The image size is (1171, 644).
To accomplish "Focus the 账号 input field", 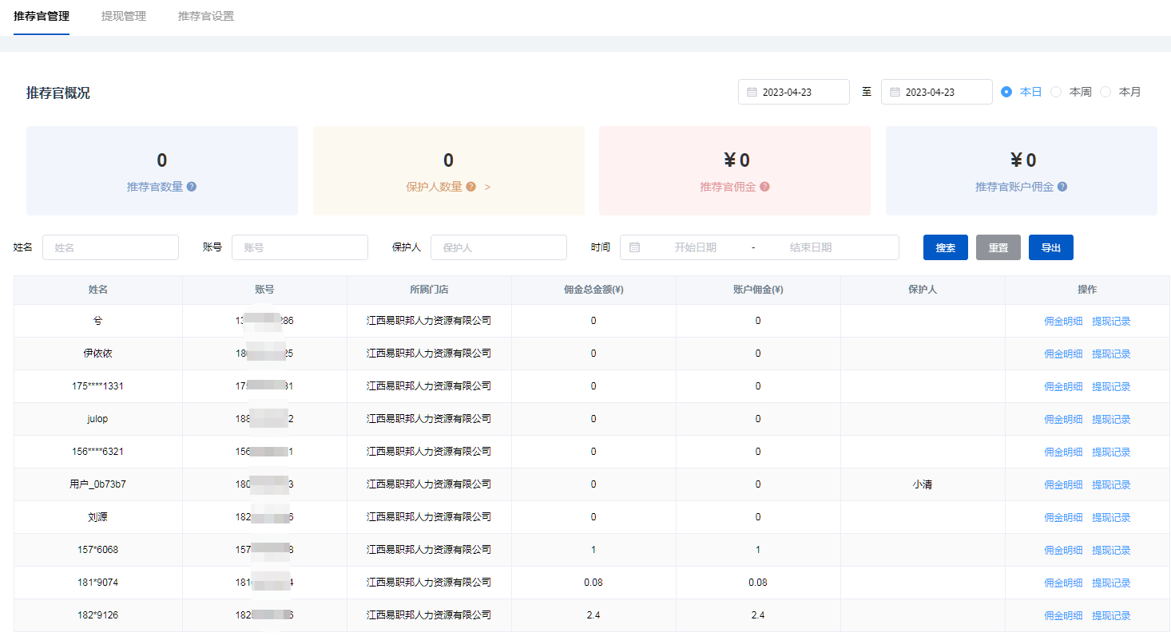I will (300, 247).
